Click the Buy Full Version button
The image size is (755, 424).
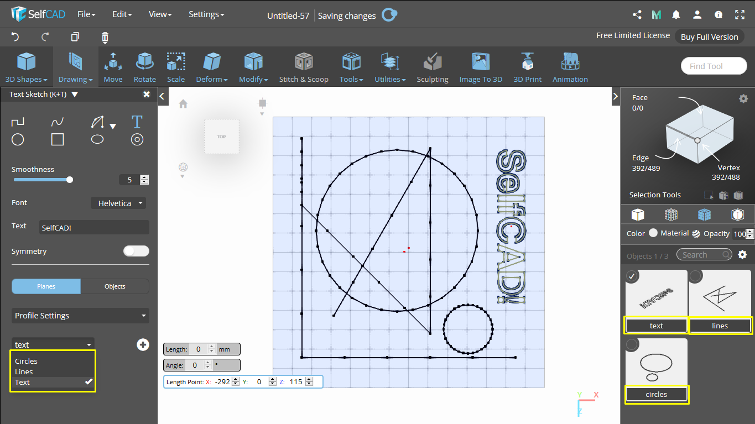pos(709,36)
